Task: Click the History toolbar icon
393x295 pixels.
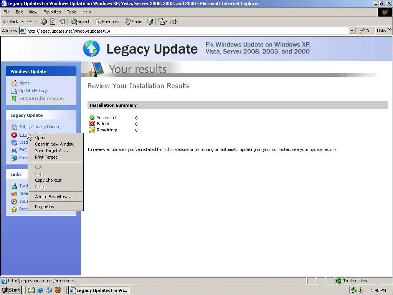Action: 150,22
